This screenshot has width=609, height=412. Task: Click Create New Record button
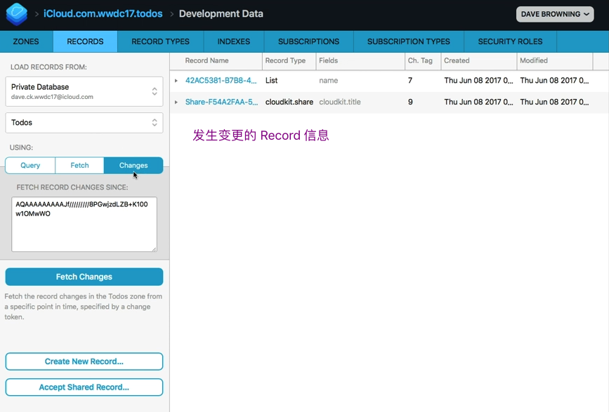[84, 361]
